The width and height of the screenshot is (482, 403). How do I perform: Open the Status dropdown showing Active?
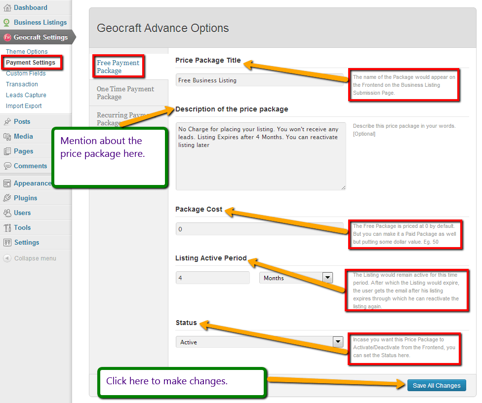click(260, 342)
